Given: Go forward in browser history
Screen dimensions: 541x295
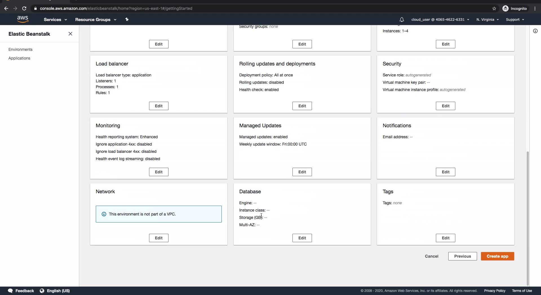Looking at the screenshot, I should (x=15, y=8).
